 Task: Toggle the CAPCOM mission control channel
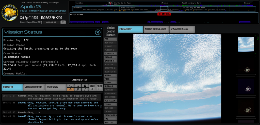pyautogui.click(x=110, y=57)
